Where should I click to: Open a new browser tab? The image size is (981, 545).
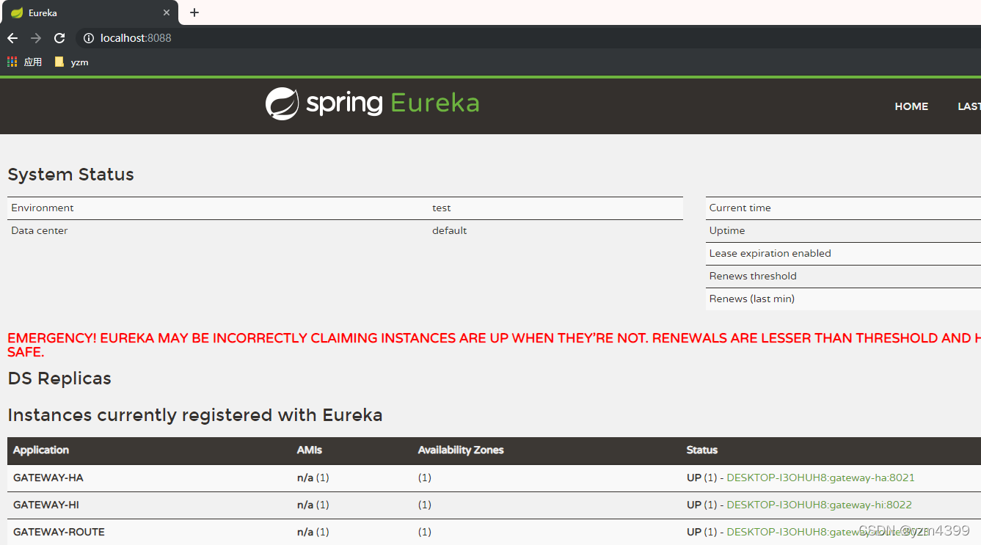coord(194,12)
